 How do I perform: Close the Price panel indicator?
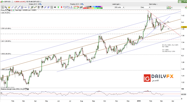pyautogui.click(x=9, y=10)
